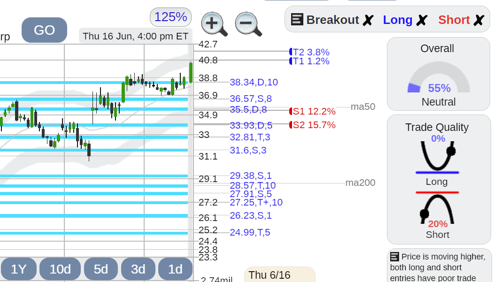
Task: Remove the Breakout filter with its X
Action: (368, 21)
